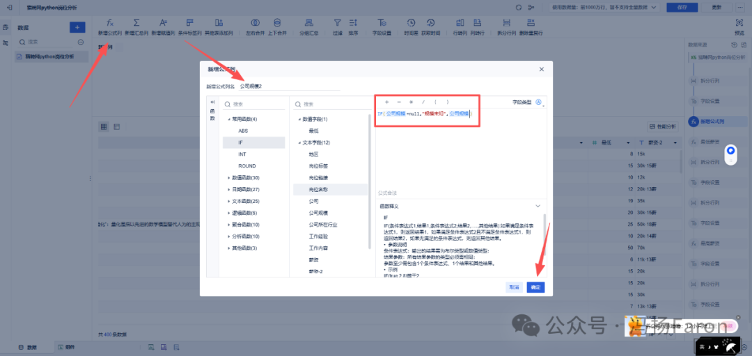
Task: Insert a right parenthesis in formula editor
Action: click(x=448, y=102)
